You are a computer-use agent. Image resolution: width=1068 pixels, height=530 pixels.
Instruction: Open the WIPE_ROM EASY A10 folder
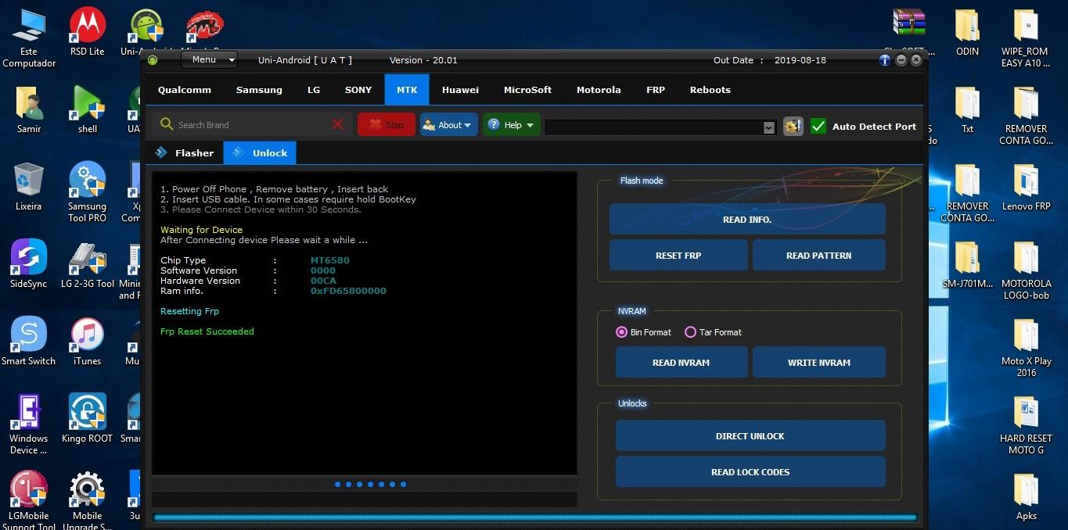[1026, 38]
